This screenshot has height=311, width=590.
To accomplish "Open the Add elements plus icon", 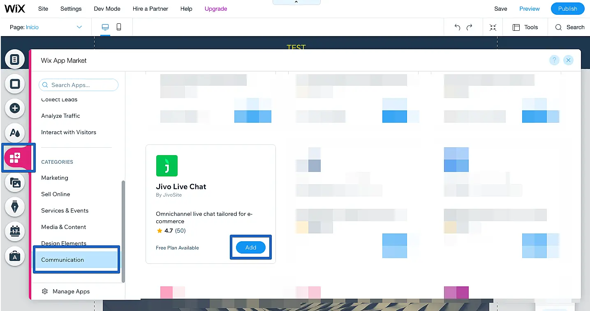I will click(x=15, y=108).
